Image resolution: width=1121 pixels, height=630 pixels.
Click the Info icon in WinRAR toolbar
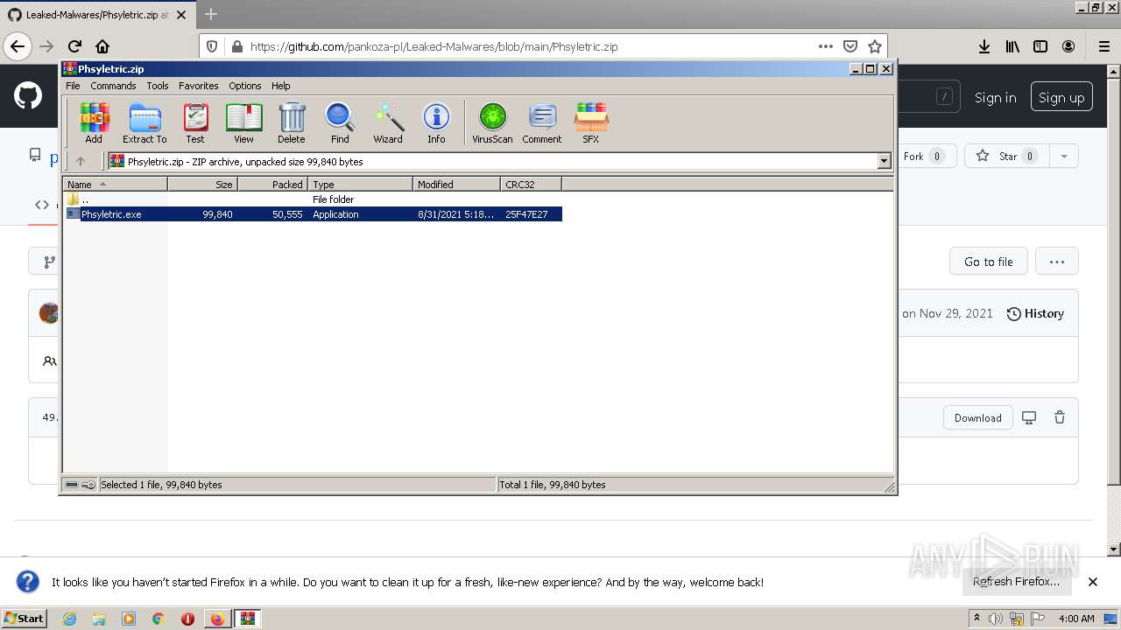click(x=436, y=122)
